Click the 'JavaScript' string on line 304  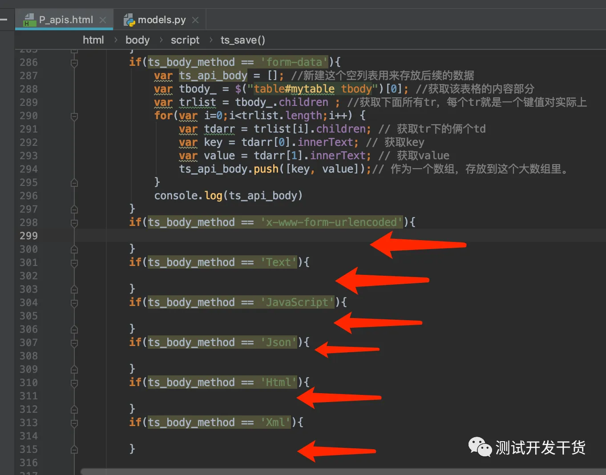click(x=297, y=302)
